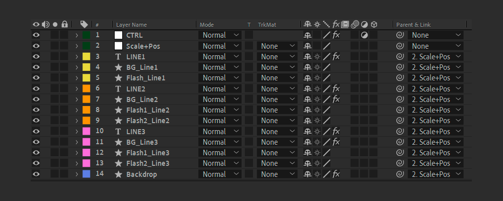Click the frame blending column header icon
This screenshot has width=503, height=201.
pyautogui.click(x=345, y=24)
